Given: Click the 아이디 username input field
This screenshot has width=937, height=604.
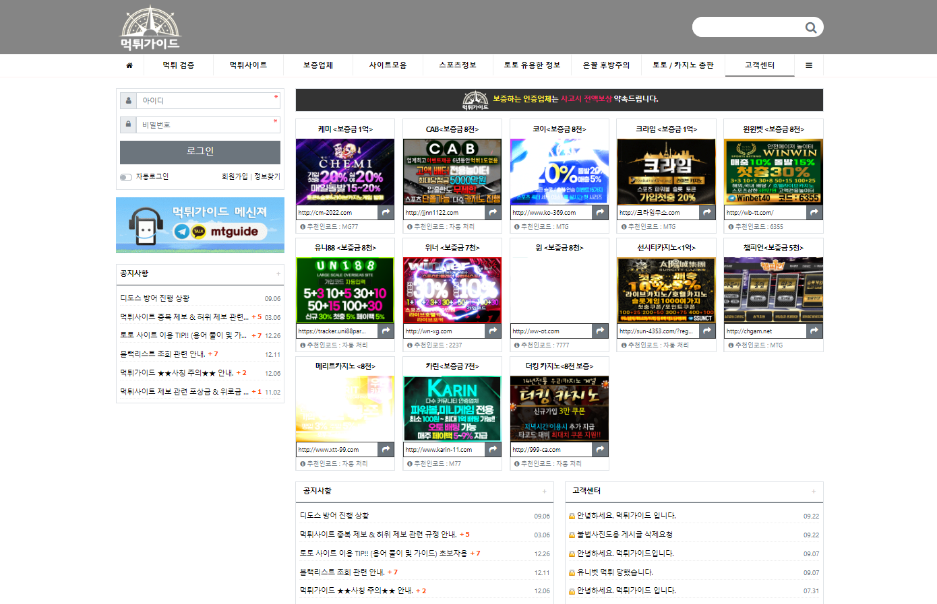Looking at the screenshot, I should (207, 100).
